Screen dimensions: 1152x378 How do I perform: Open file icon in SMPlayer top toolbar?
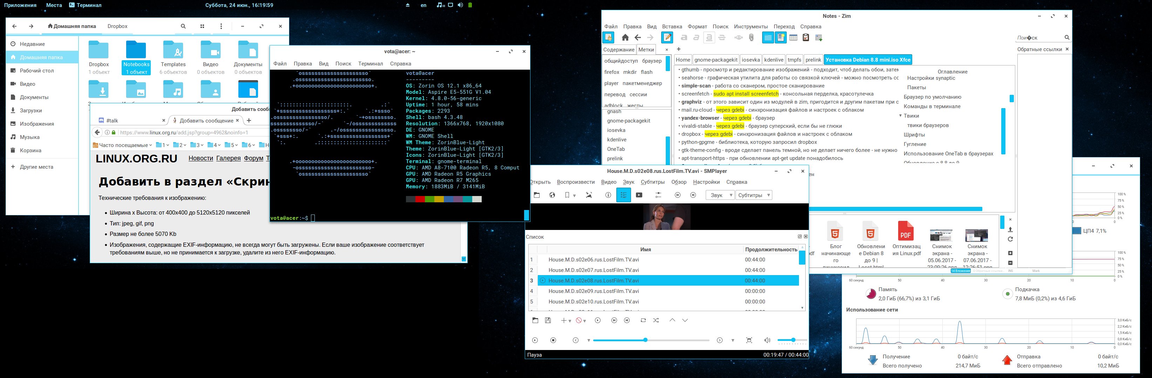537,195
